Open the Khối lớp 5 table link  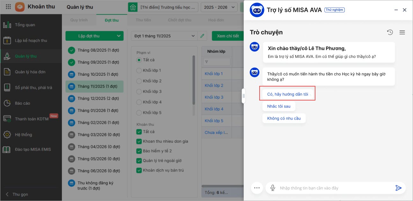(x=214, y=121)
